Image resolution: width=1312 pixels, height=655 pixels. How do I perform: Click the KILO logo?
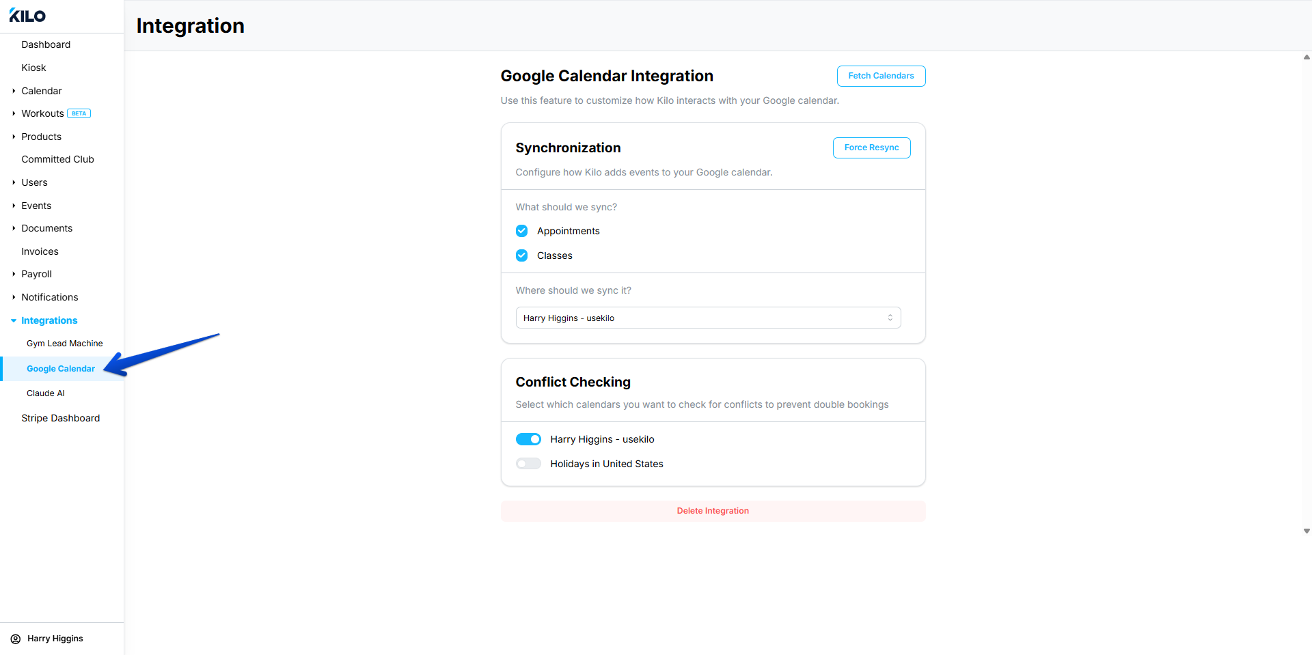[x=27, y=16]
